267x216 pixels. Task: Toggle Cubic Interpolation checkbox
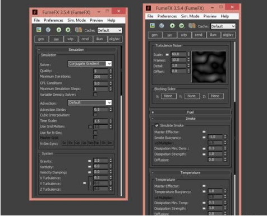95,115
